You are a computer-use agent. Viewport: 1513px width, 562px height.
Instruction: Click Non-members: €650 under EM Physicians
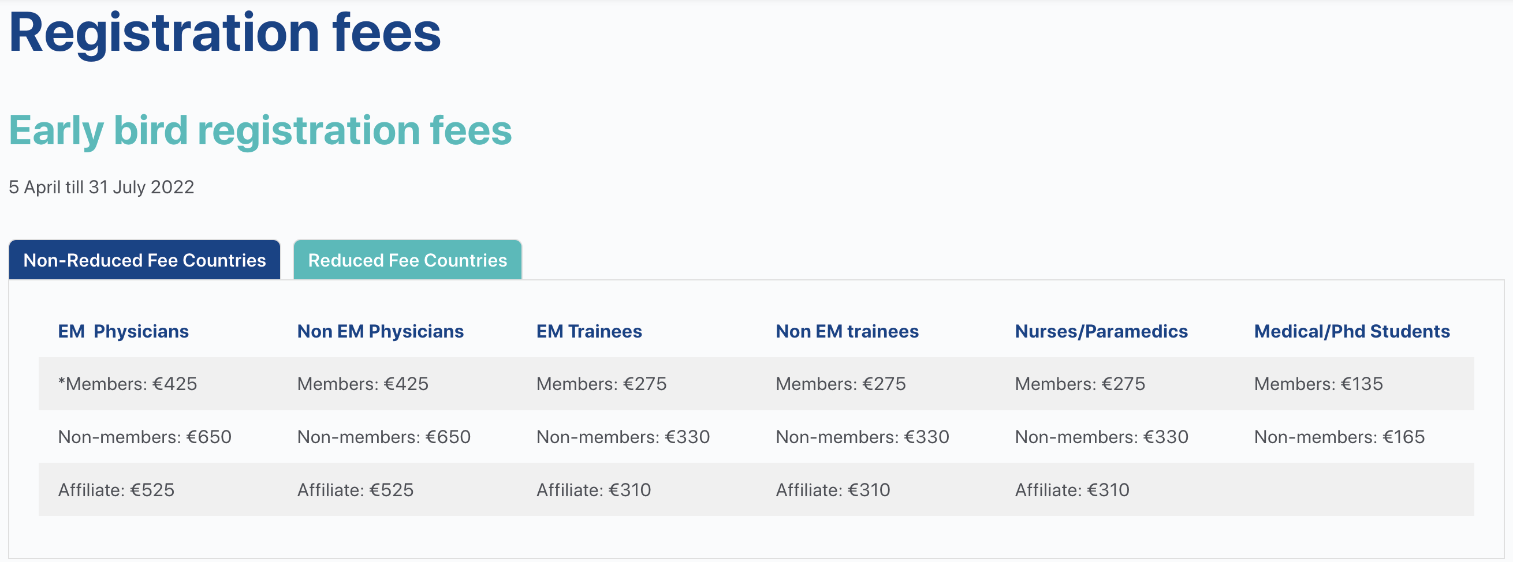144,437
